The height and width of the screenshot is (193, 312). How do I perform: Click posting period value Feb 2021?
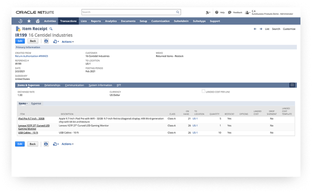pos(90,72)
